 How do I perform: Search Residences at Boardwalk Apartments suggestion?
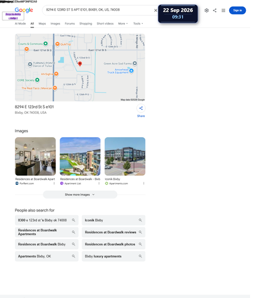(x=46, y=232)
